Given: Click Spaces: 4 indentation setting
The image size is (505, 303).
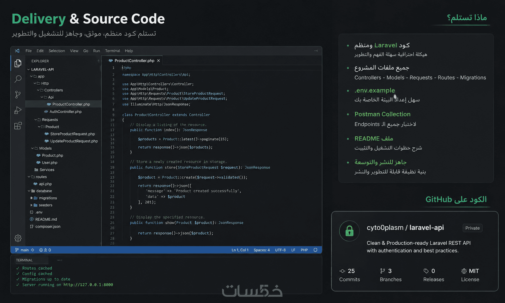Looking at the screenshot, I should pos(262,250).
